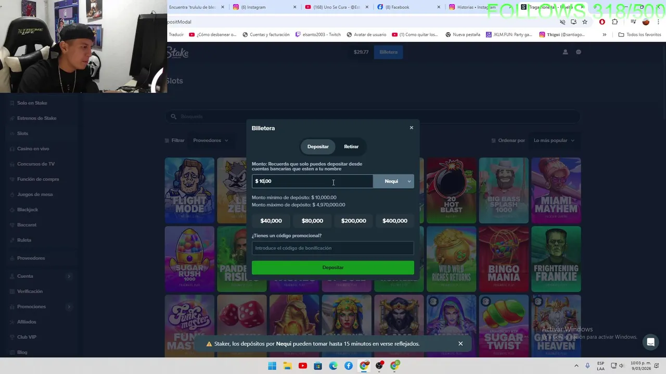Open the Flight Mode game thumbnail
The width and height of the screenshot is (666, 374).
(189, 190)
